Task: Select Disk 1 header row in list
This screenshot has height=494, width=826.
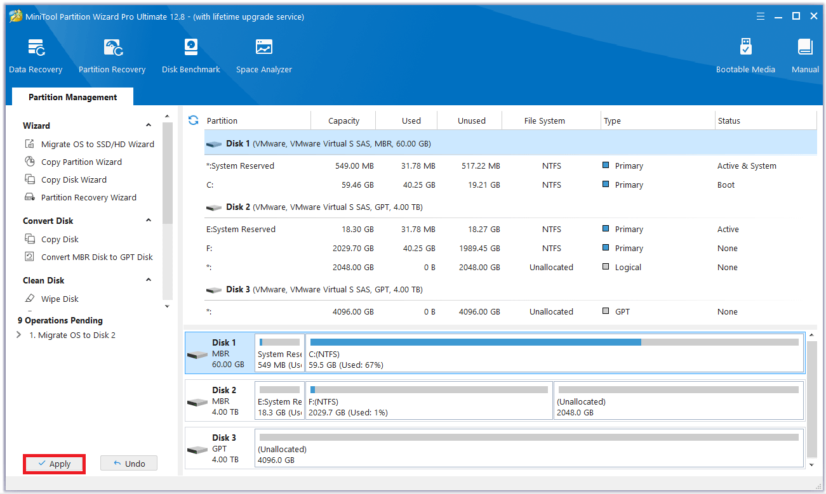Action: pyautogui.click(x=510, y=143)
